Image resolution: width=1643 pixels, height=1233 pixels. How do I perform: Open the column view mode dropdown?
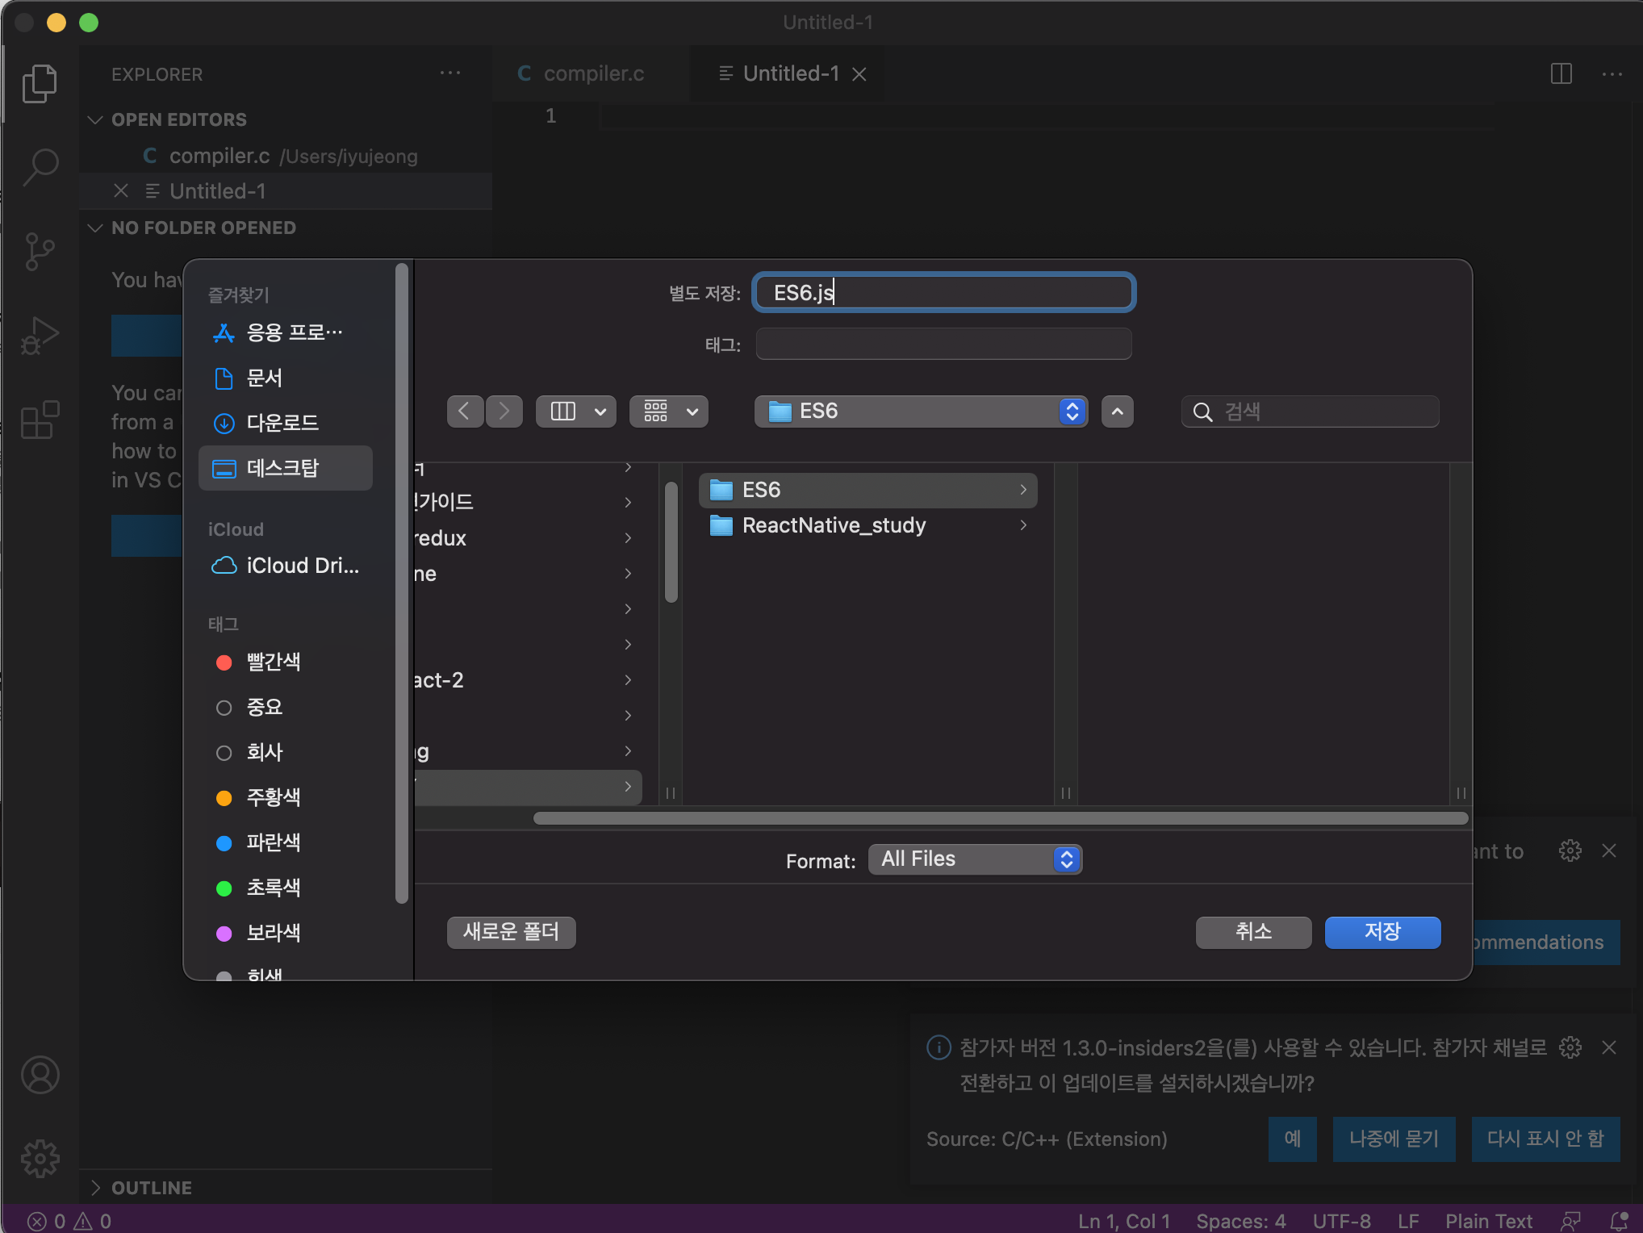[x=575, y=412]
